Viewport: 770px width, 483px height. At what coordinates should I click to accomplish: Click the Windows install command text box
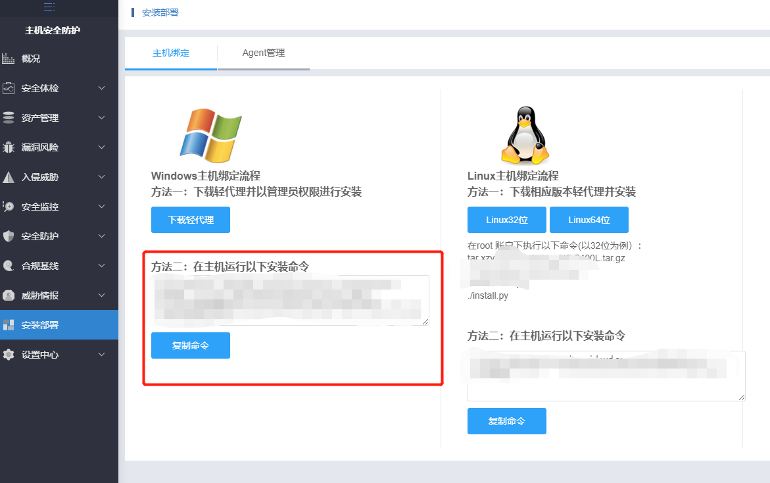(290, 300)
